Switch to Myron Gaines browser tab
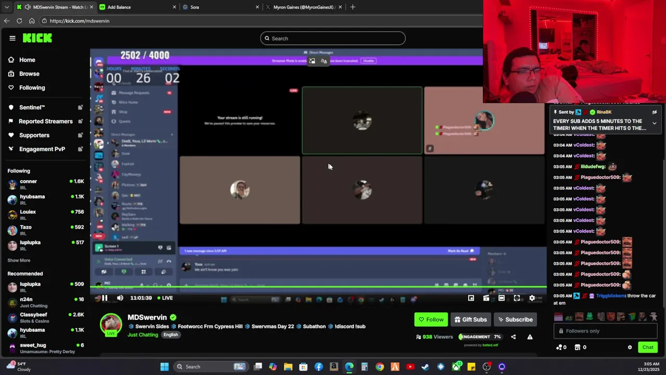 click(x=304, y=7)
